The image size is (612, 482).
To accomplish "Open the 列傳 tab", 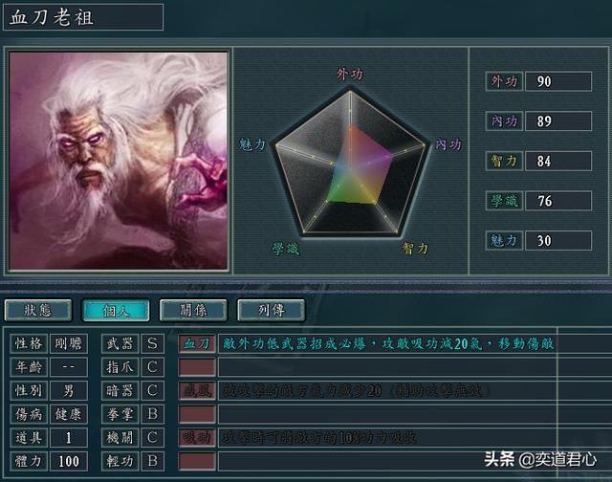I will pyautogui.click(x=272, y=310).
